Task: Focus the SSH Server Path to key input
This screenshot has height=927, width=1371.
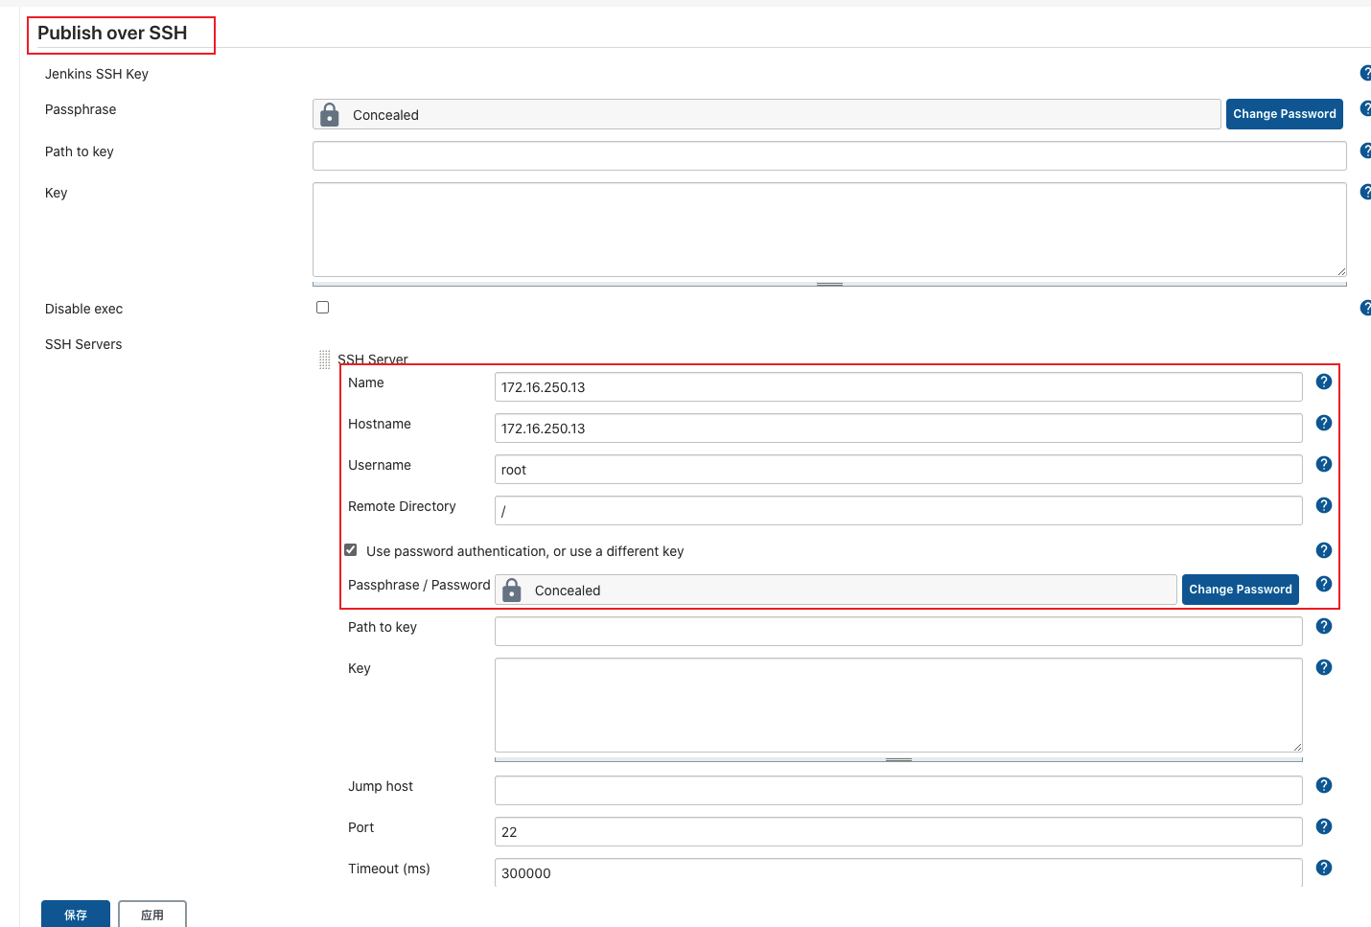Action: point(898,631)
